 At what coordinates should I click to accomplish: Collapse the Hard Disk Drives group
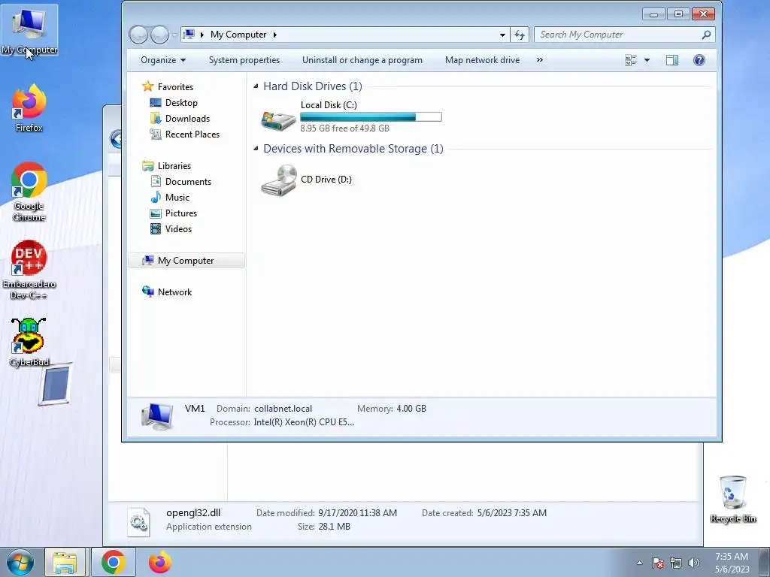256,86
